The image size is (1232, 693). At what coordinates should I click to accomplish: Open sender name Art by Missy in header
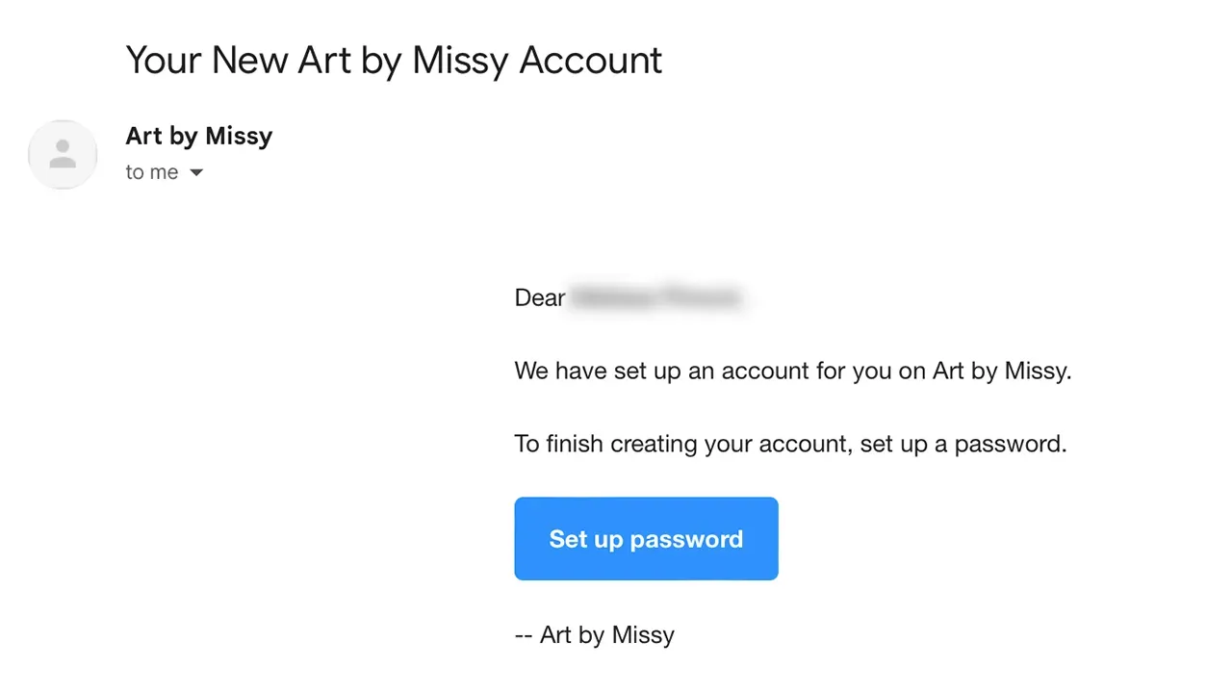[x=198, y=136]
